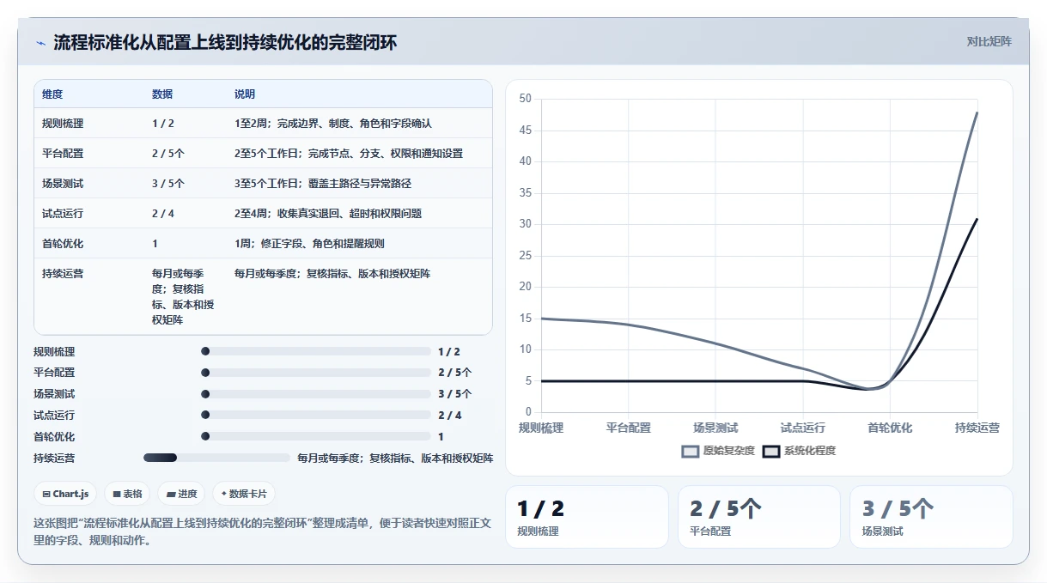Image resolution: width=1047 pixels, height=583 pixels.
Task: Click 持续运营 x-axis label on chart
Action: pyautogui.click(x=977, y=428)
